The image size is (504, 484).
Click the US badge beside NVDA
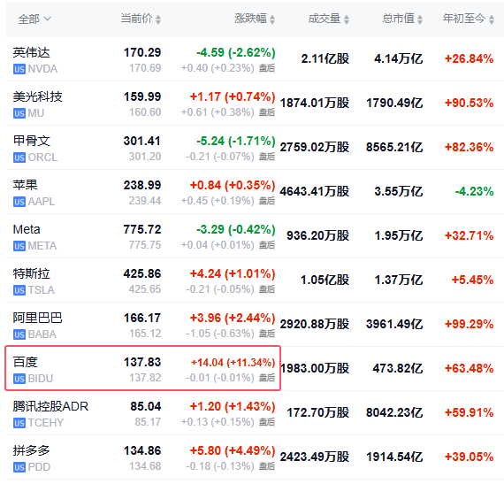coord(19,69)
